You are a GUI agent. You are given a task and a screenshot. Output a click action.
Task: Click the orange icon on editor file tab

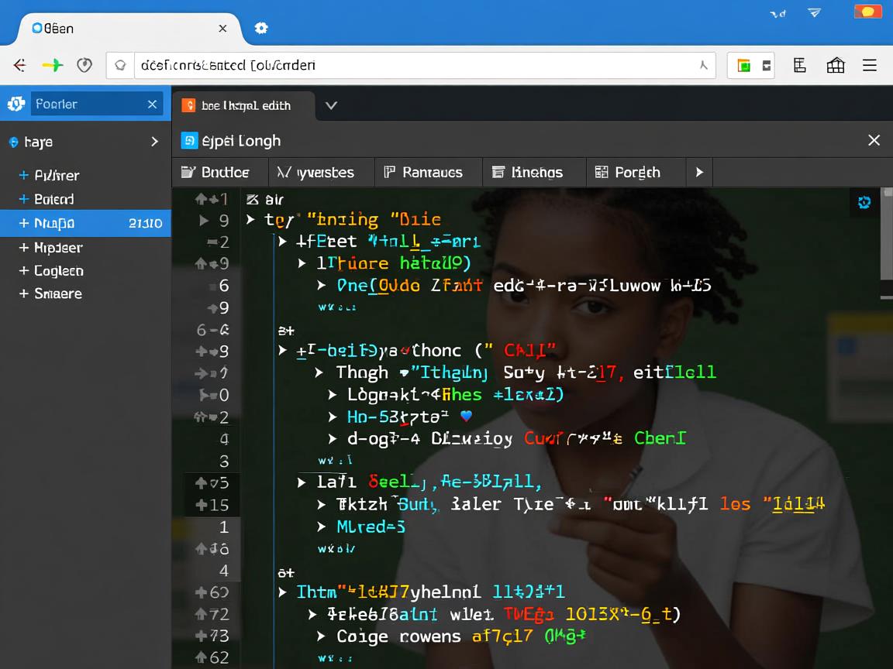[188, 105]
